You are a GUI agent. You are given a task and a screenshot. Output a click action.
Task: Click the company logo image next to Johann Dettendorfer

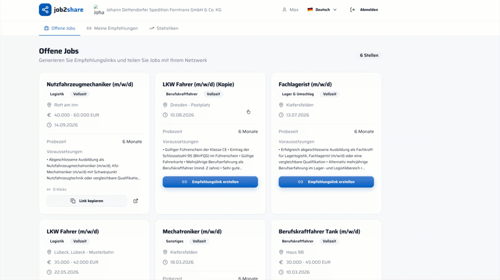pos(99,10)
